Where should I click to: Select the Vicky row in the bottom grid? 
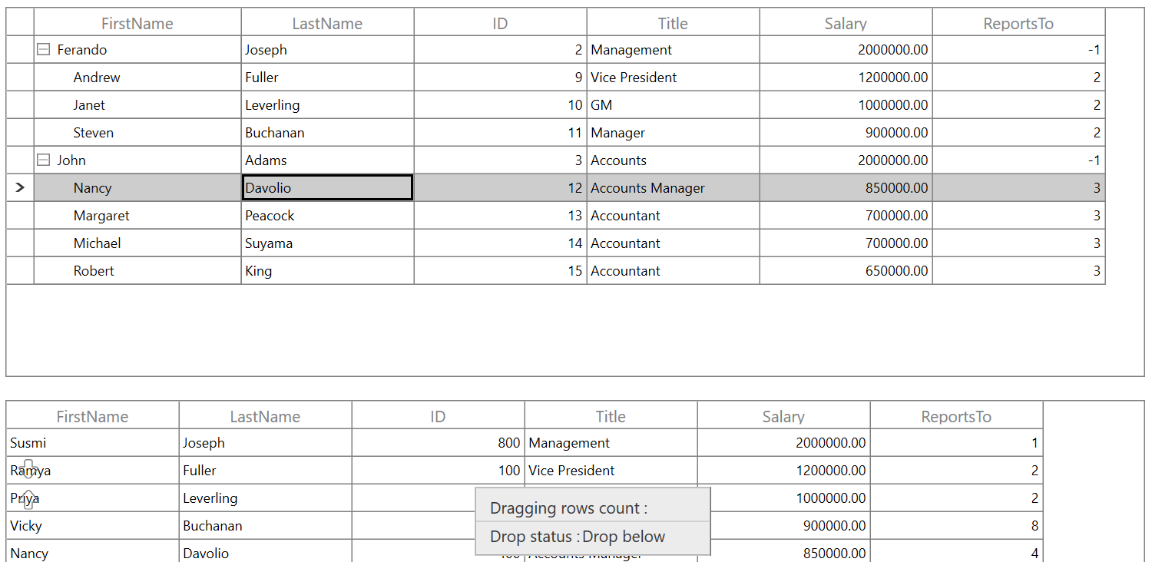click(x=525, y=526)
